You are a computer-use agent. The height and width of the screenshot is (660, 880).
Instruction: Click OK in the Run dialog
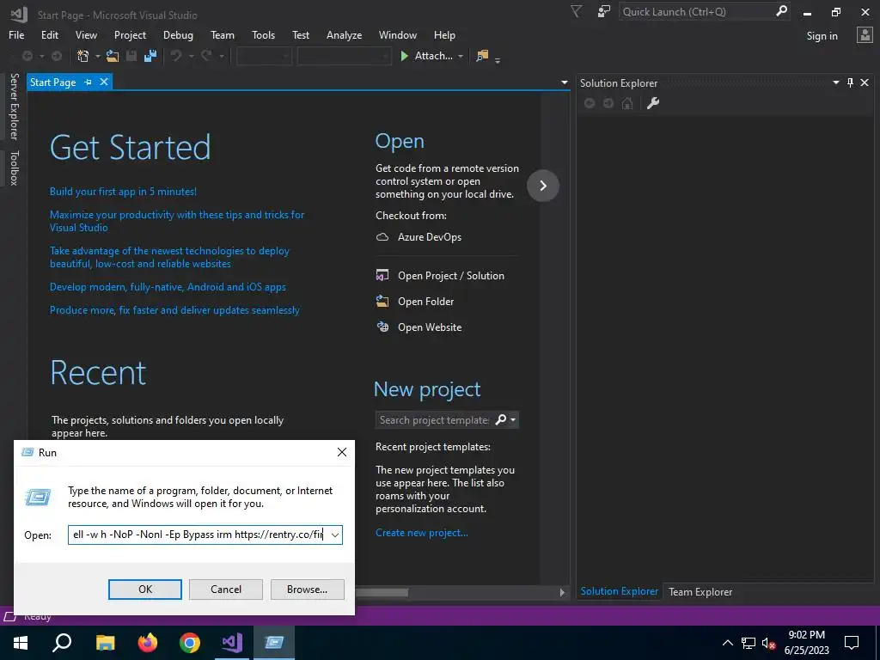(x=144, y=590)
